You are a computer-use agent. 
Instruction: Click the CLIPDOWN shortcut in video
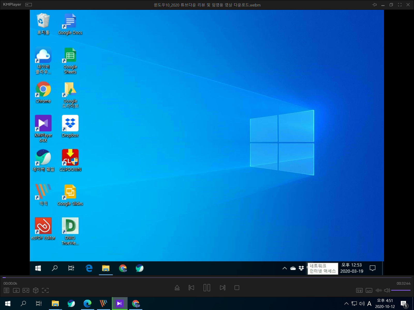[x=70, y=161]
